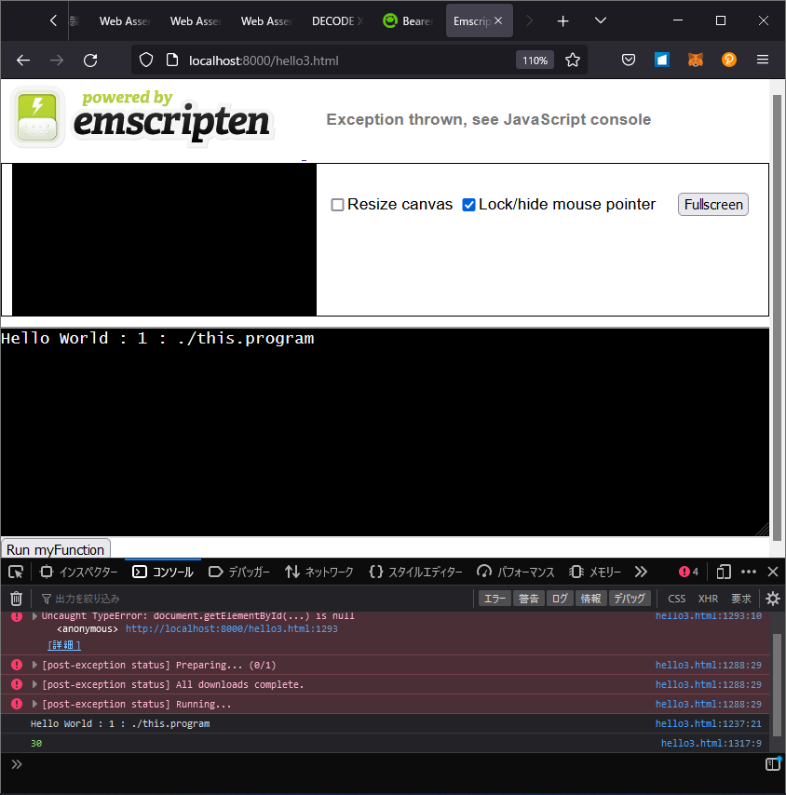Uncheck Lock/hide mouse pointer
The width and height of the screenshot is (786, 795).
(469, 205)
